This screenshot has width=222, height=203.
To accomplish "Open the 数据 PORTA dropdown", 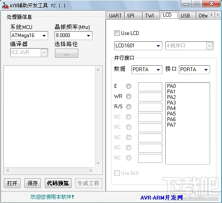I will tap(147, 70).
